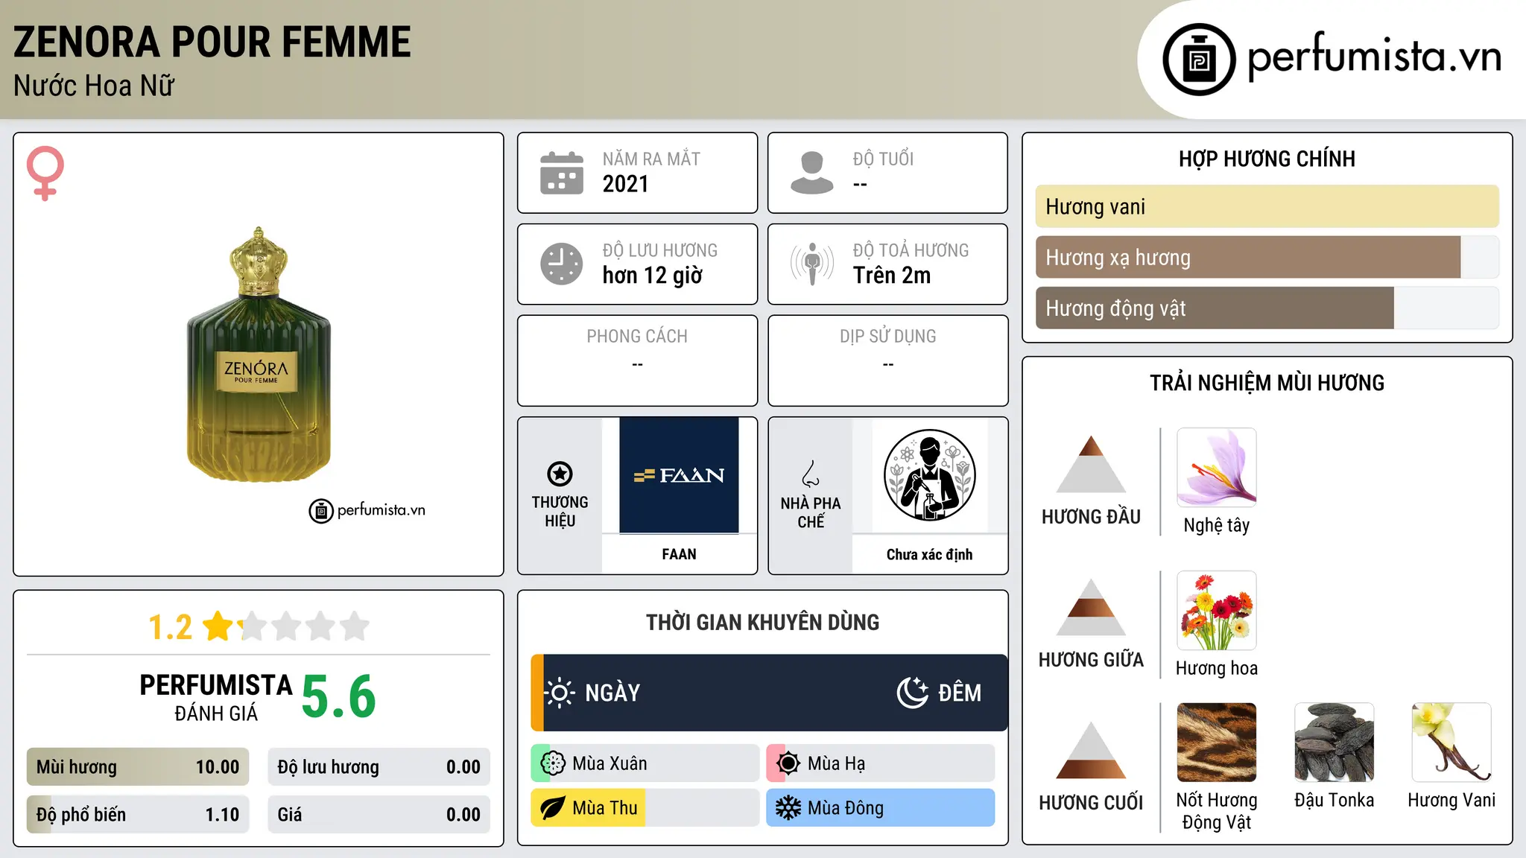
Task: Click the Độ tuổi label
Action: [x=883, y=159]
